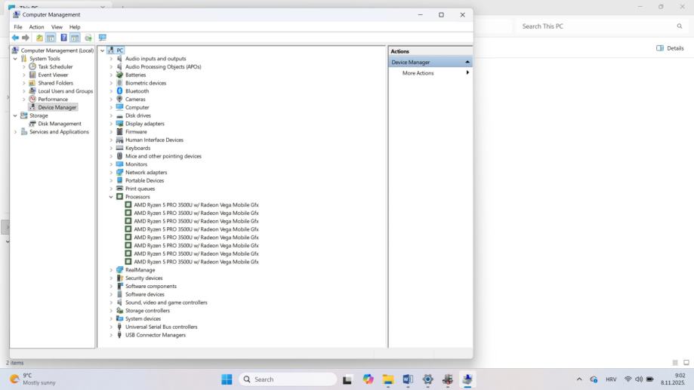The height and width of the screenshot is (390, 694).
Task: Open the Action menu
Action: click(x=36, y=27)
